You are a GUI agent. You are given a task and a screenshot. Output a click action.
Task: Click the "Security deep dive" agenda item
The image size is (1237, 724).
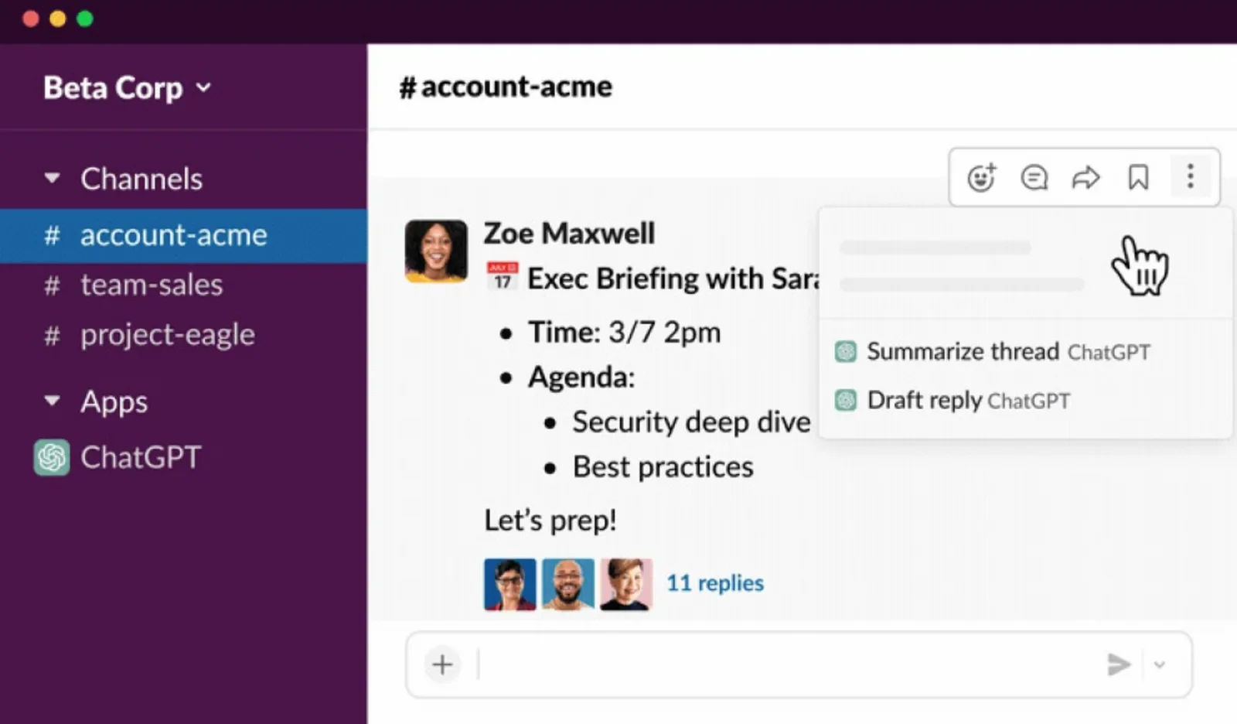pos(692,422)
